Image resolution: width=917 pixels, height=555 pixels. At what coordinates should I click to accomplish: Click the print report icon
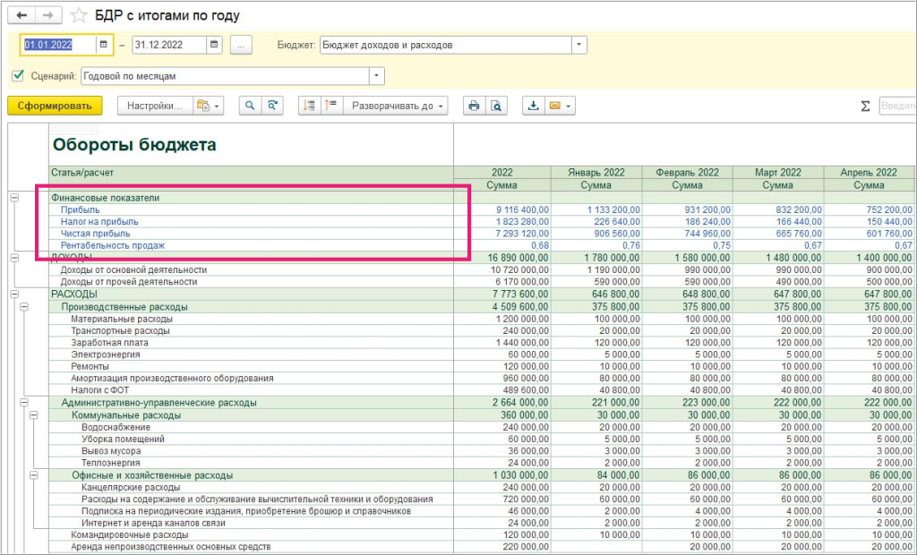(x=474, y=106)
